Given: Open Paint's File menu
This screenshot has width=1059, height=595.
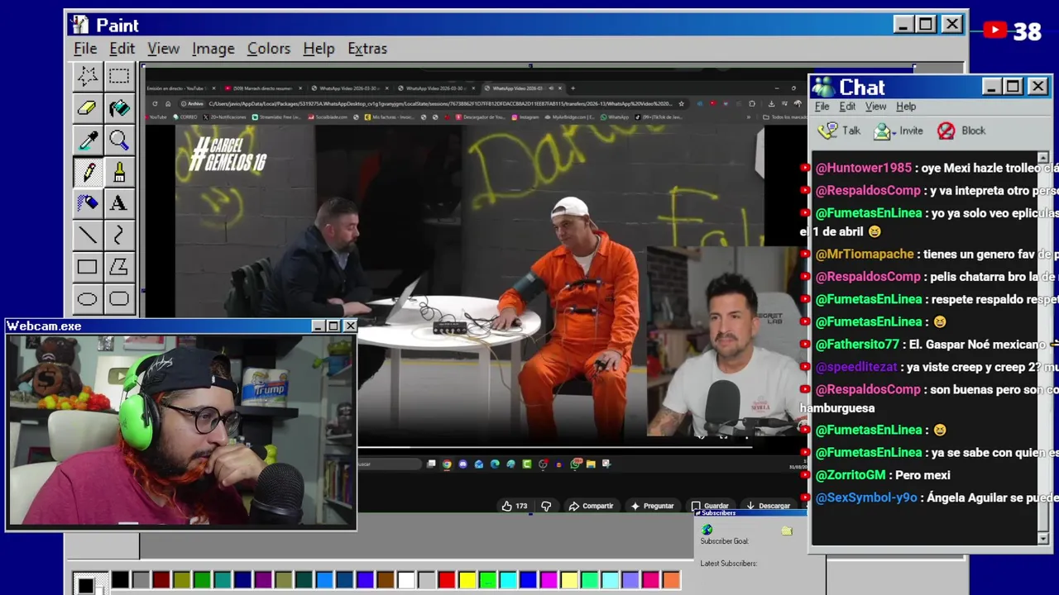Looking at the screenshot, I should (x=85, y=49).
